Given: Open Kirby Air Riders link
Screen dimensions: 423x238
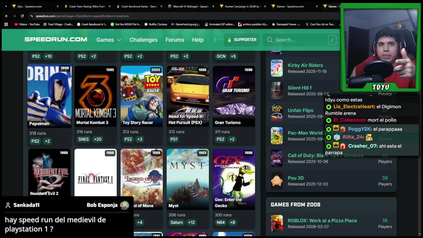Looking at the screenshot, I should pyautogui.click(x=305, y=65).
